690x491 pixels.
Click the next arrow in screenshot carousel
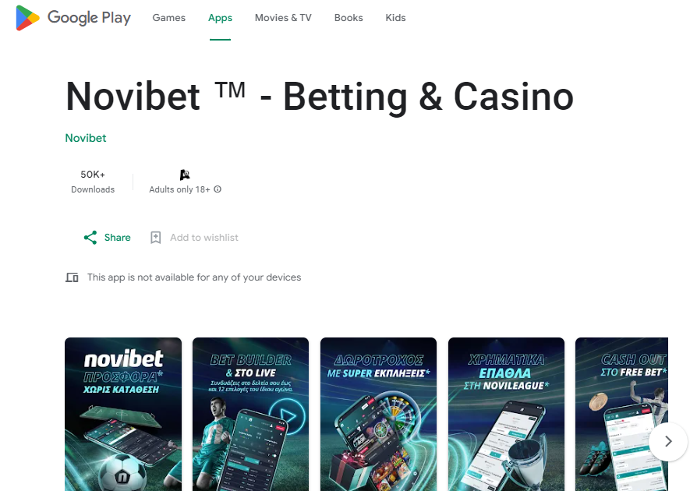pos(668,441)
